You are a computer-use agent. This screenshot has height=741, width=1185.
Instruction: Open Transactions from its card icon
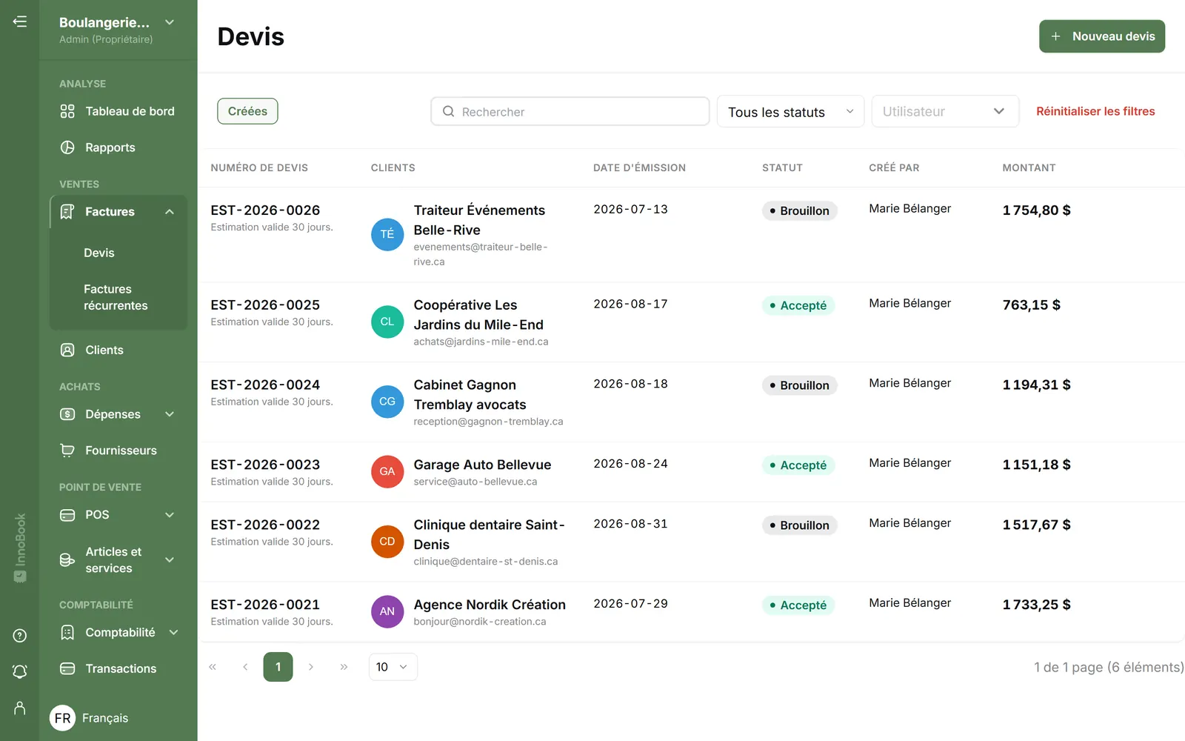(x=67, y=668)
